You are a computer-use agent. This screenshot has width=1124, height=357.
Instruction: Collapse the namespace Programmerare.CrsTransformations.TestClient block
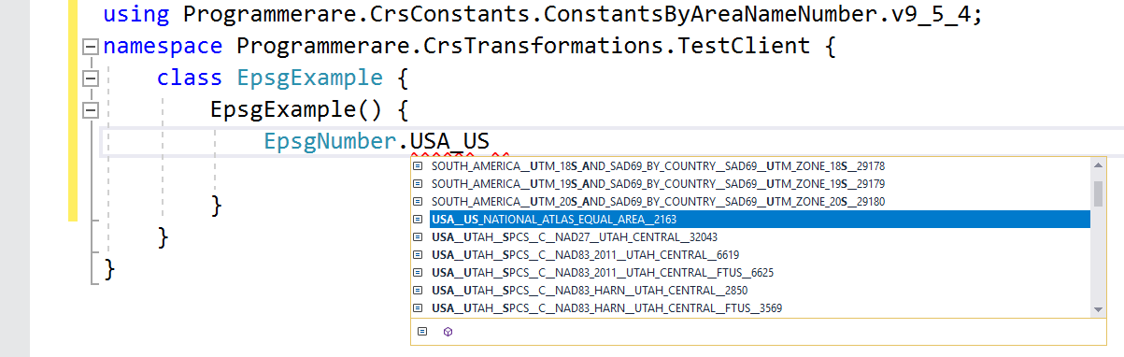point(90,47)
